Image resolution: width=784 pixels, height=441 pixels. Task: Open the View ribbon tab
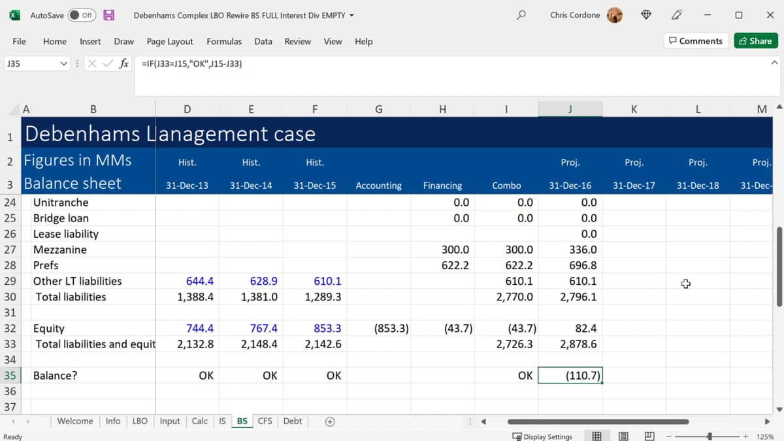(333, 41)
